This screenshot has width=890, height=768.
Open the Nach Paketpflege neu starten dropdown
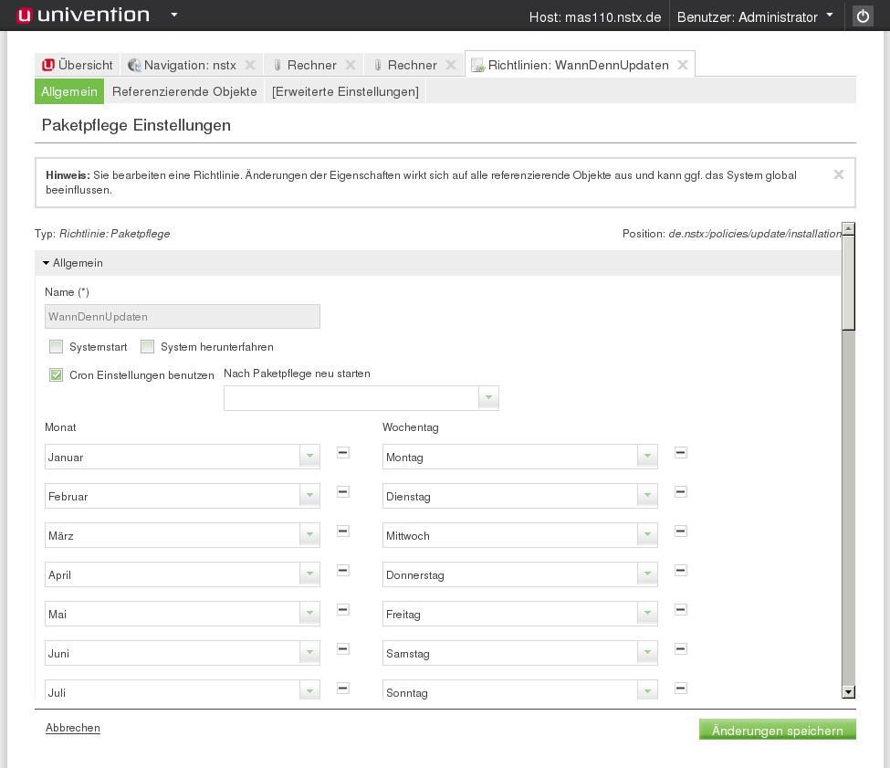[x=488, y=398]
